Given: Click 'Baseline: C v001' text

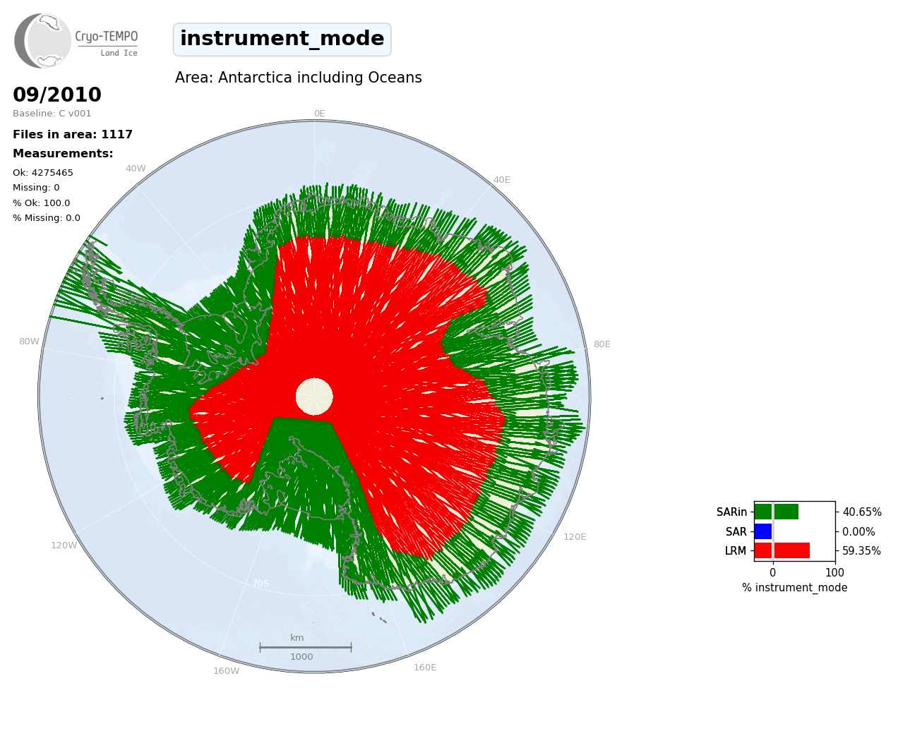Looking at the screenshot, I should (x=52, y=114).
